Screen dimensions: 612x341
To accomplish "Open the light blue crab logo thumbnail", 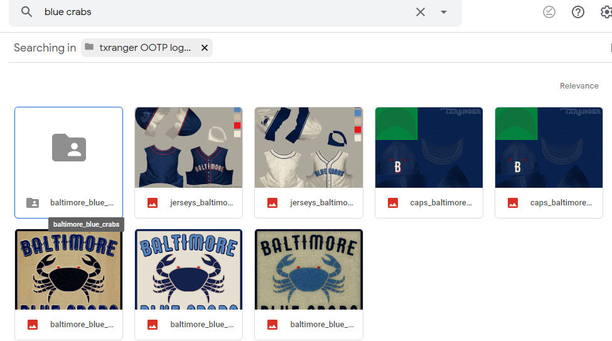I will click(x=308, y=269).
